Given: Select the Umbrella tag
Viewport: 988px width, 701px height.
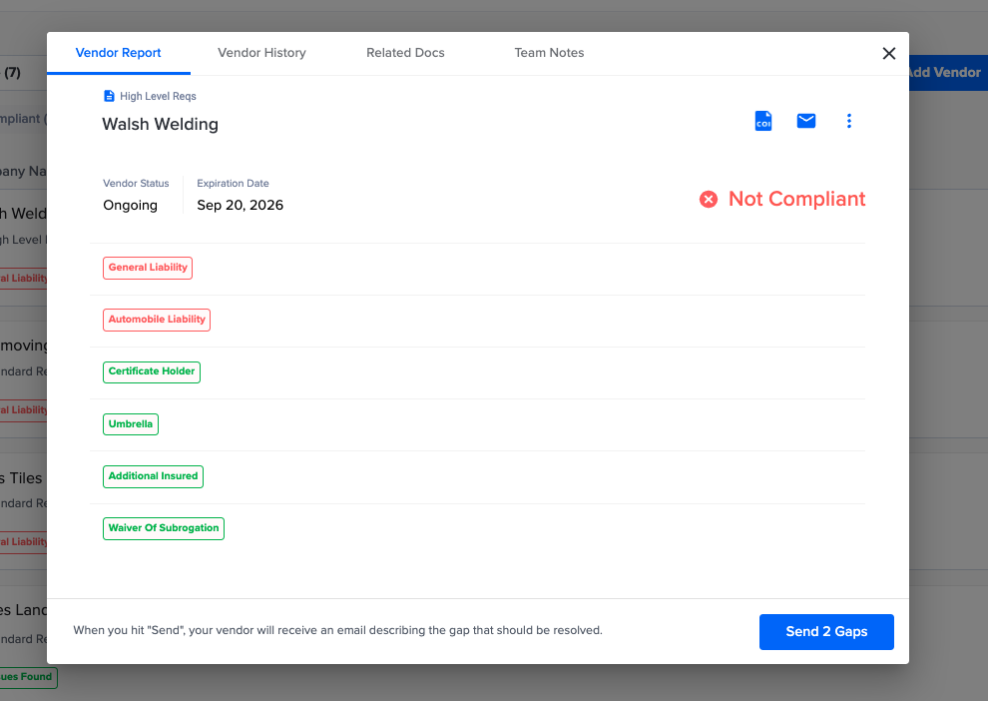Looking at the screenshot, I should [x=131, y=424].
